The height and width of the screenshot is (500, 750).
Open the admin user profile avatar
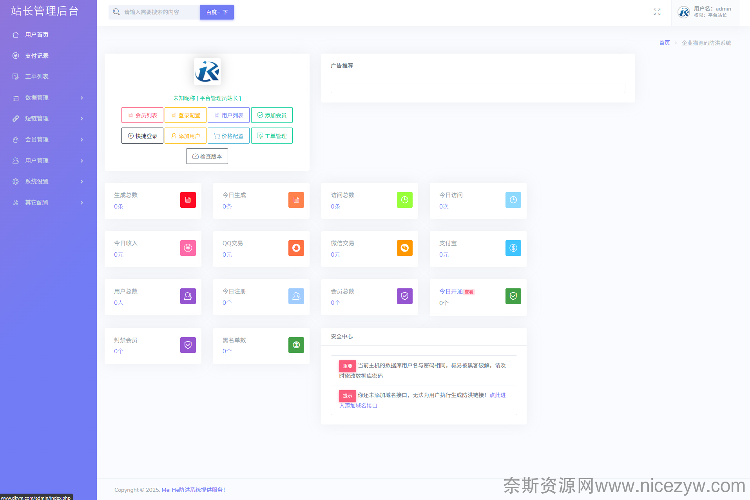(x=684, y=12)
